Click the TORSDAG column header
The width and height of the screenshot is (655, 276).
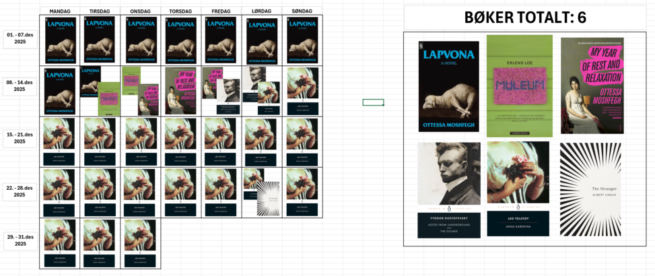(181, 11)
